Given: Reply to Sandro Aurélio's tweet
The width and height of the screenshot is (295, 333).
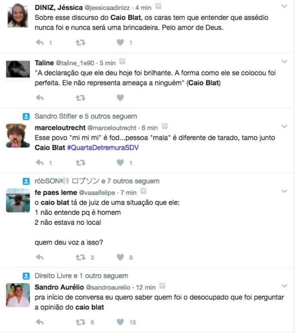Looking at the screenshot, I should click(x=40, y=322).
